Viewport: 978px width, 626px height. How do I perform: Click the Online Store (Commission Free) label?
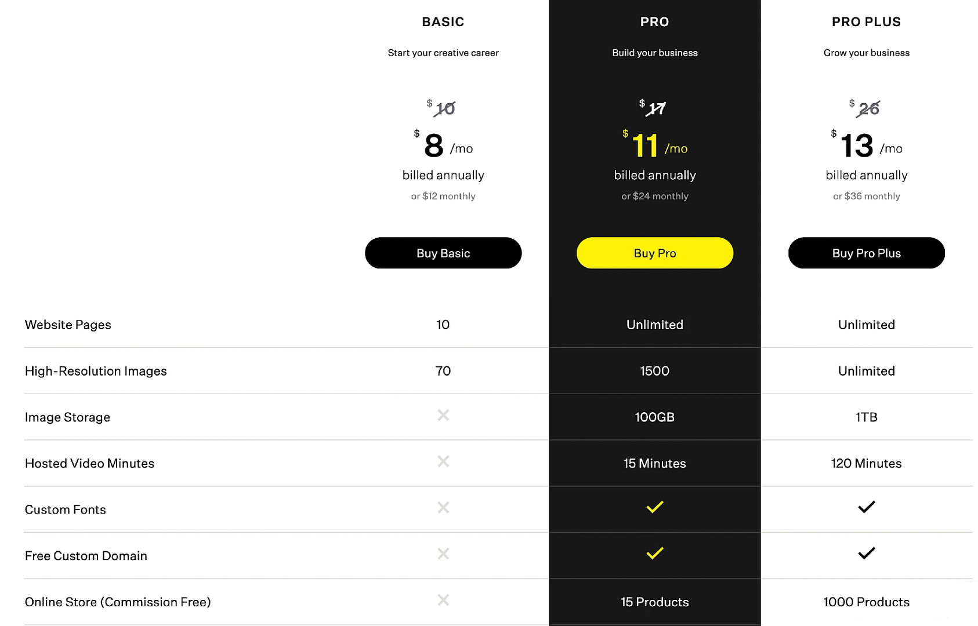pyautogui.click(x=118, y=602)
